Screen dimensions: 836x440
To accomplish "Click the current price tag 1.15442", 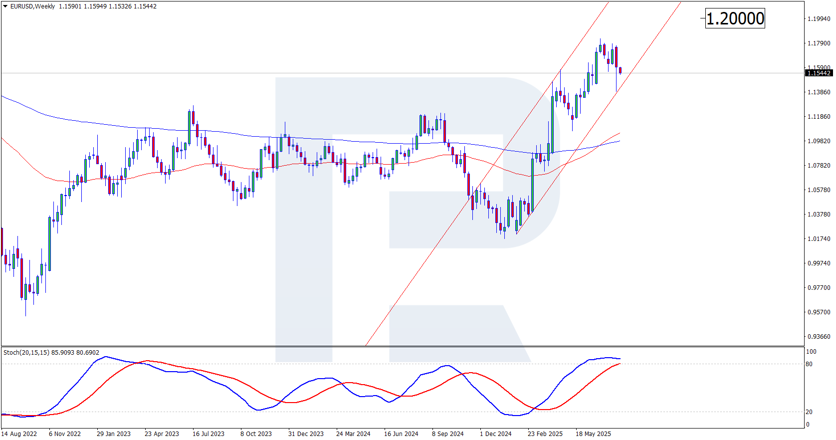I will [x=819, y=73].
